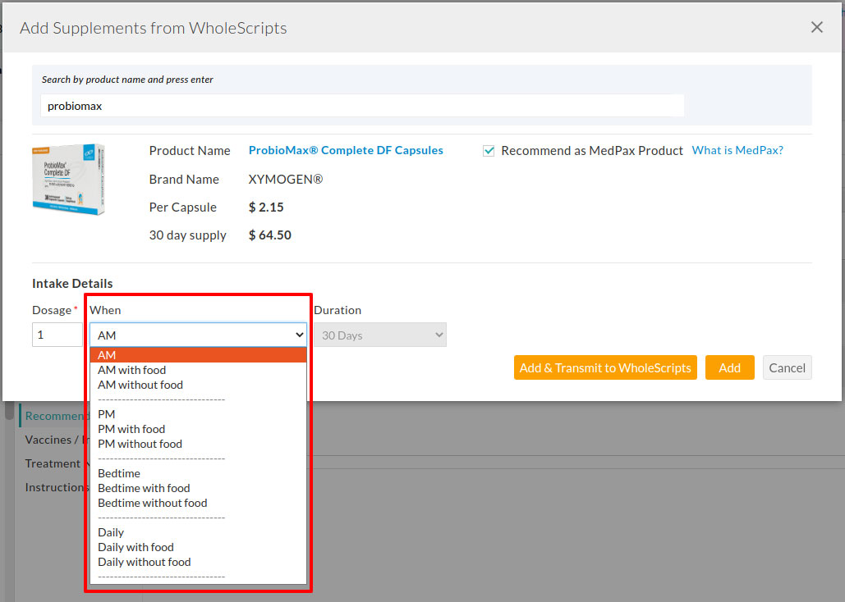This screenshot has width=845, height=602.
Task: Choose "AM without food" intake time
Action: click(140, 384)
